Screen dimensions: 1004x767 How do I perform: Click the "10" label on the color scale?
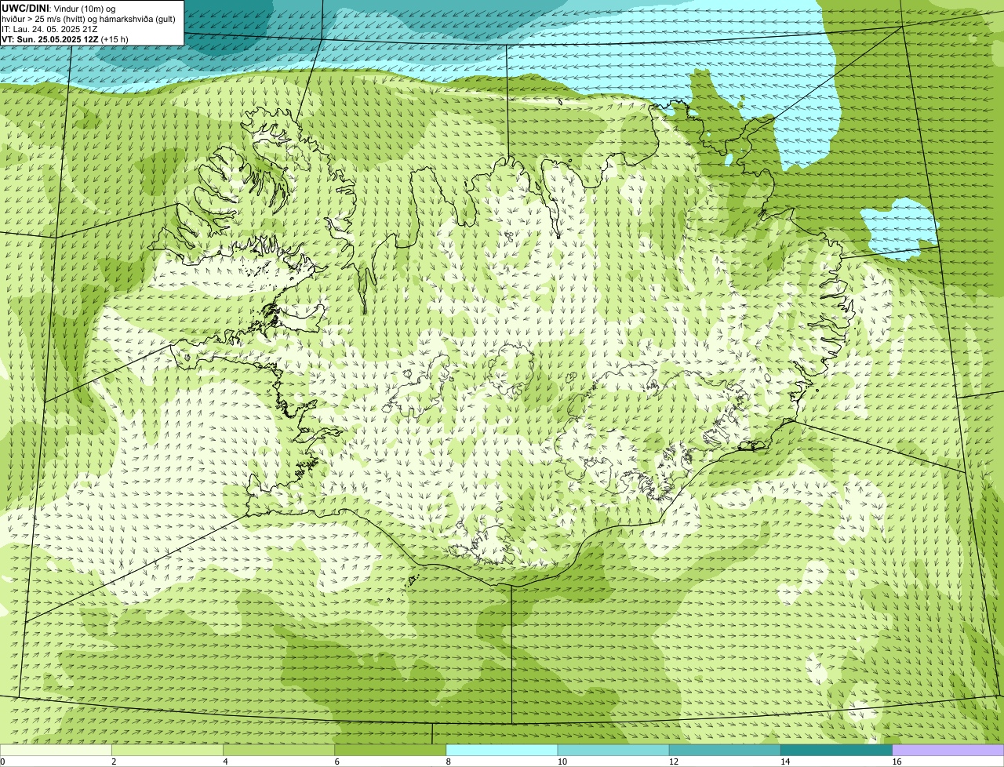(562, 762)
